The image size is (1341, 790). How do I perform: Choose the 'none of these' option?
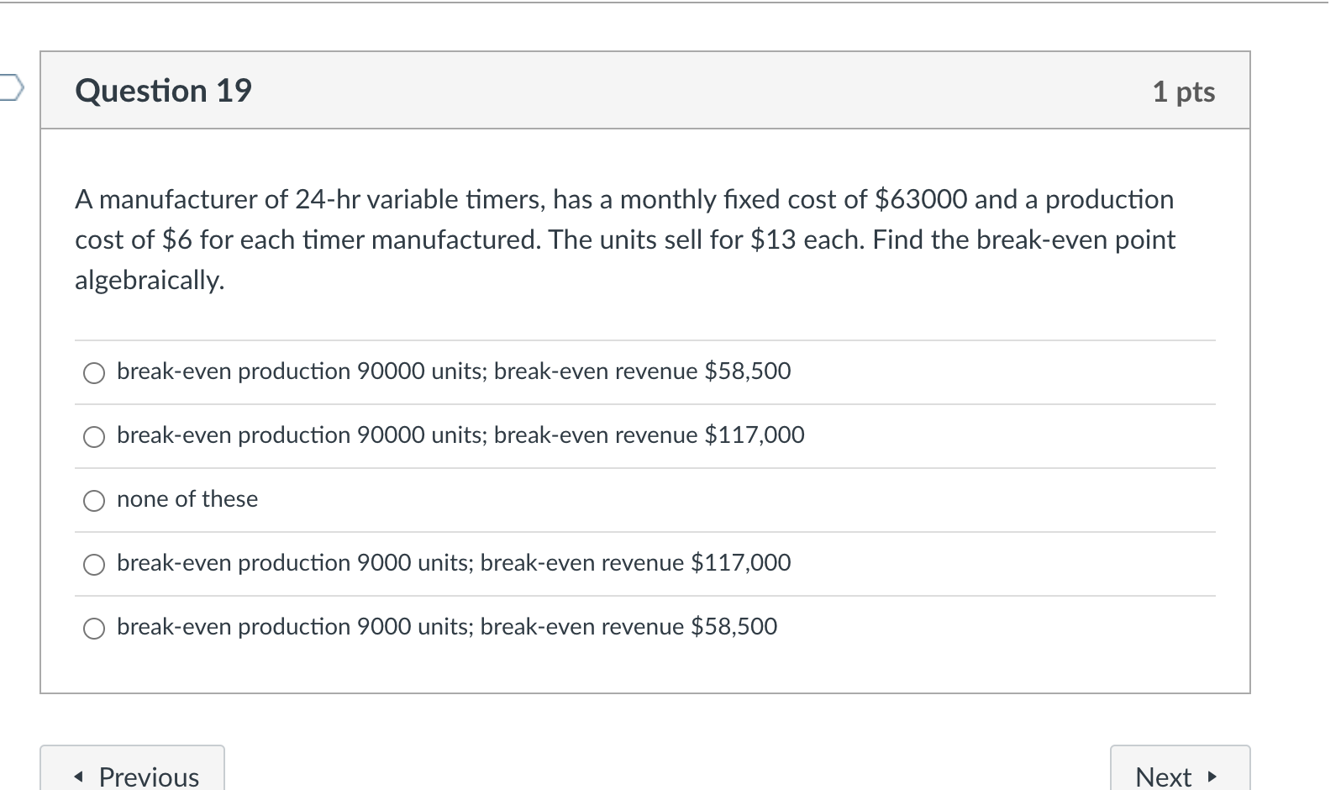pos(94,500)
